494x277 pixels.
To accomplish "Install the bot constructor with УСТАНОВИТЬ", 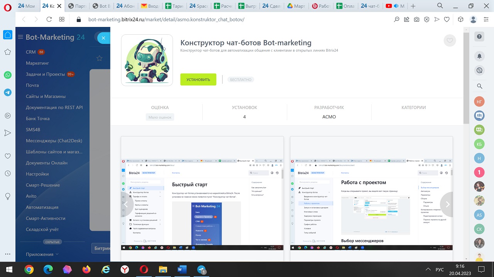I will (198, 79).
